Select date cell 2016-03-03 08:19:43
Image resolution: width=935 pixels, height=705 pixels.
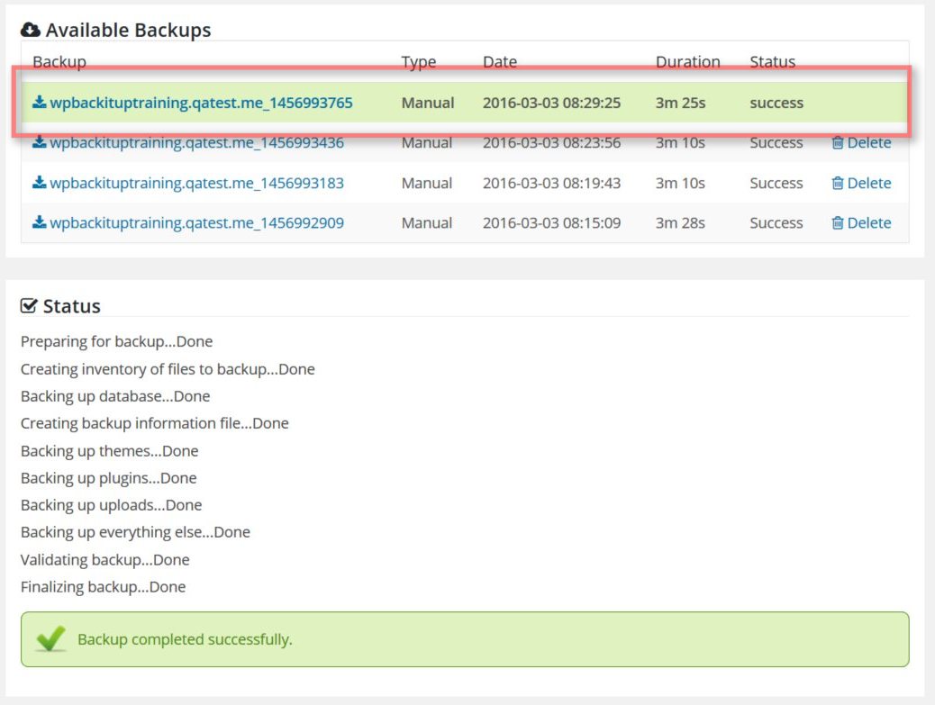click(551, 183)
